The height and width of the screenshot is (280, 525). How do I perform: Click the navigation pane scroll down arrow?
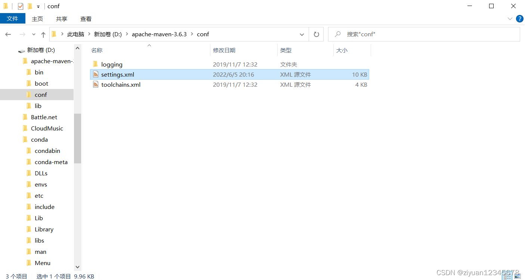78,267
